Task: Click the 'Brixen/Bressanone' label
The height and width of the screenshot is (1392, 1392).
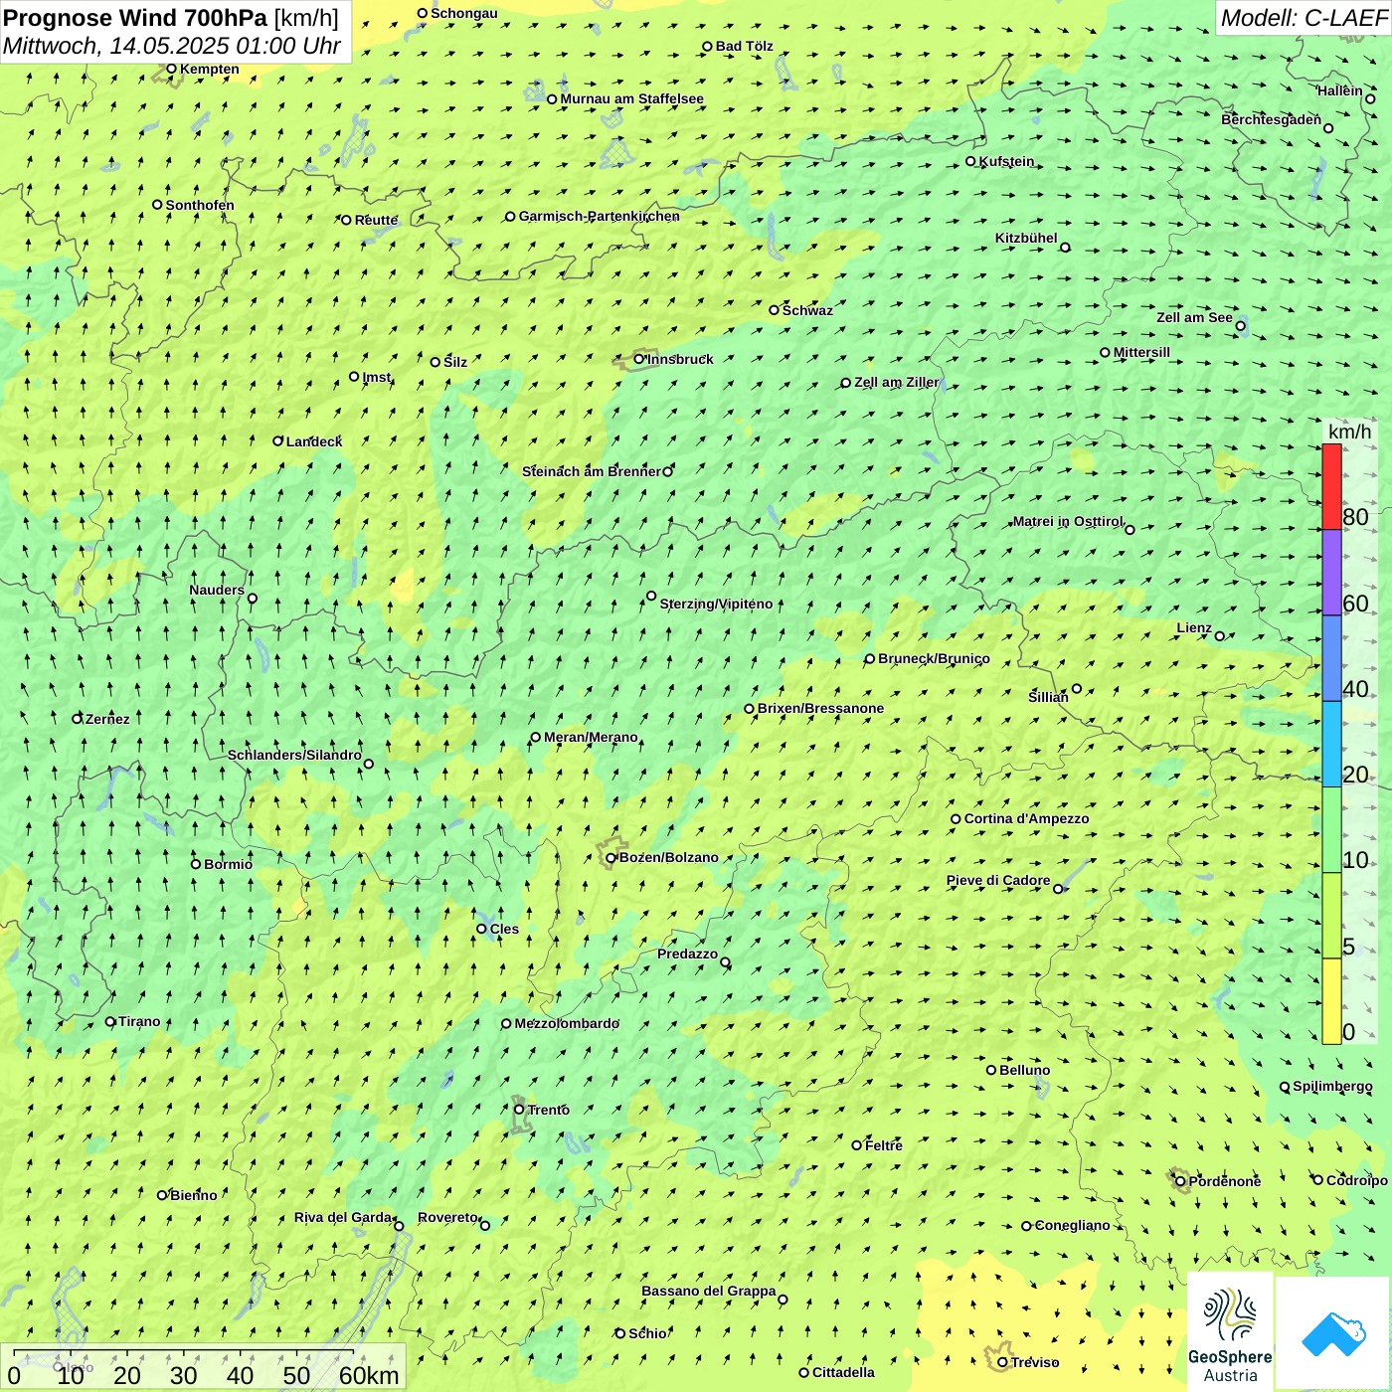Action: pyautogui.click(x=820, y=708)
